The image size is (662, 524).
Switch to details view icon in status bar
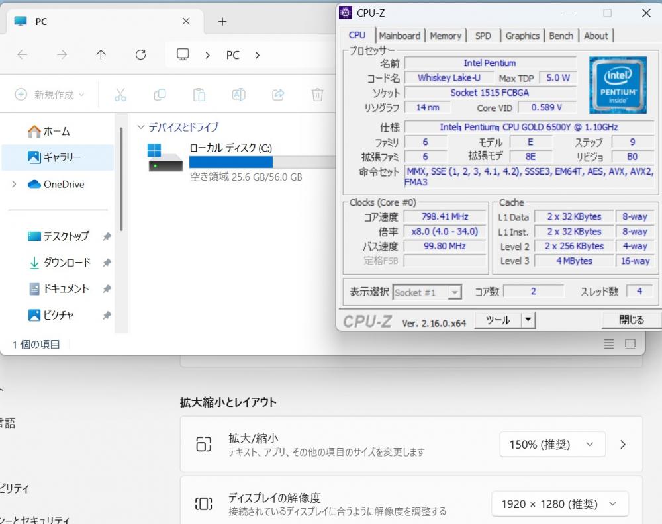pos(609,344)
